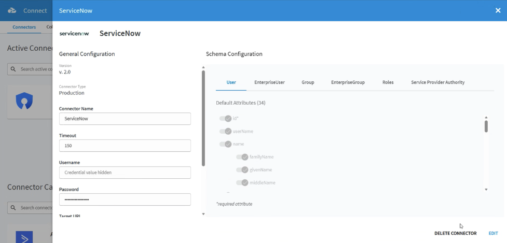Toggle the givenName attribute switch
The image size is (507, 243).
[242, 170]
